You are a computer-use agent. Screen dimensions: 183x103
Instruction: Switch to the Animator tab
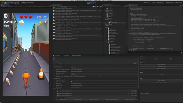66,56
